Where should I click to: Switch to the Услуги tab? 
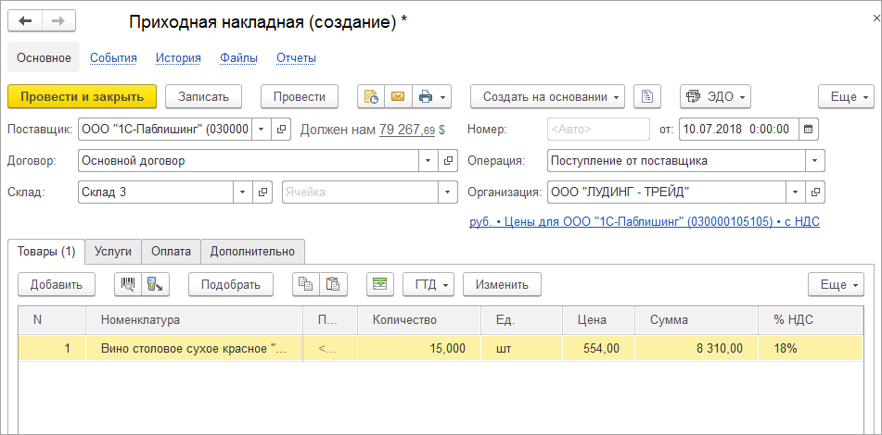[113, 251]
